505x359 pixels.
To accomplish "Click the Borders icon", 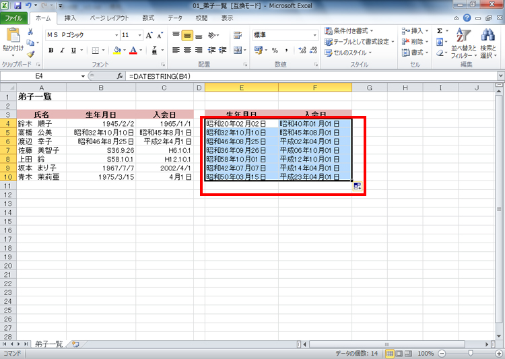I will (96, 51).
